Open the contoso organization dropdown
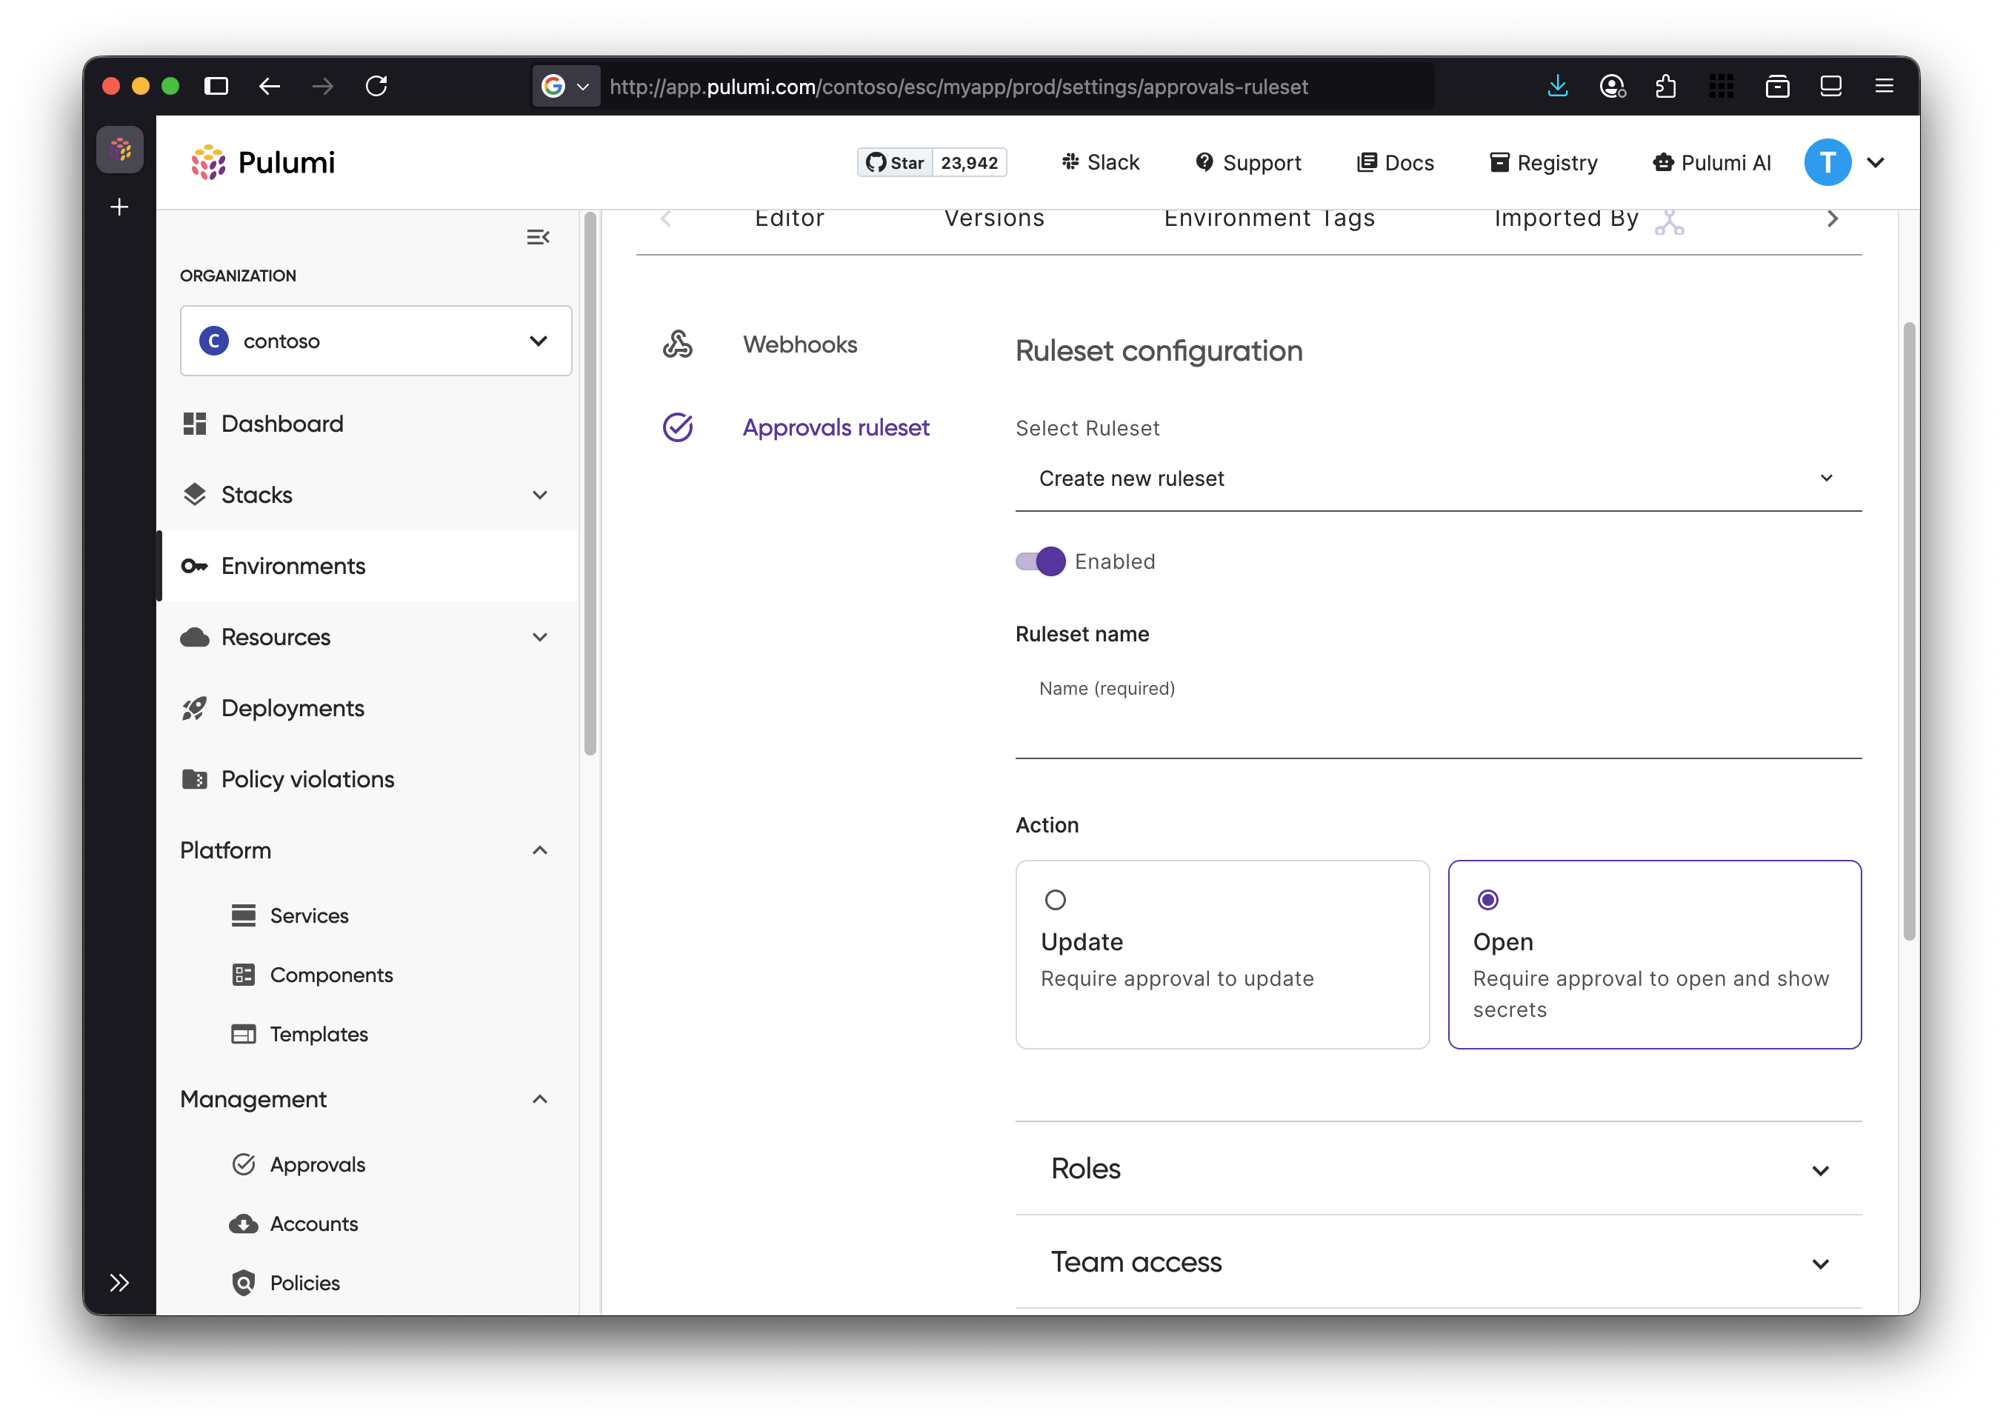This screenshot has width=2003, height=1425. tap(376, 341)
